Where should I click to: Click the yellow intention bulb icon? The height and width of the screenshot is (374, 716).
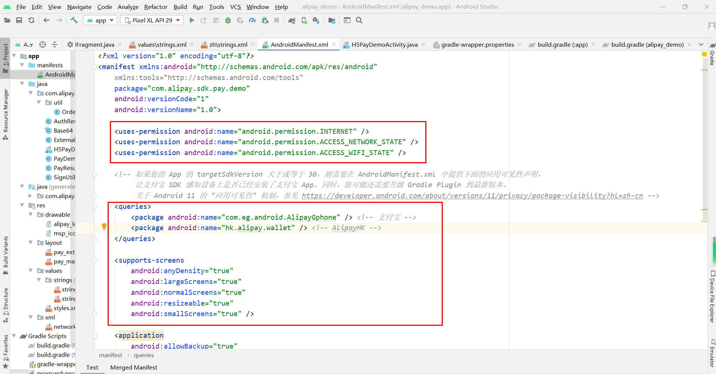tap(104, 226)
